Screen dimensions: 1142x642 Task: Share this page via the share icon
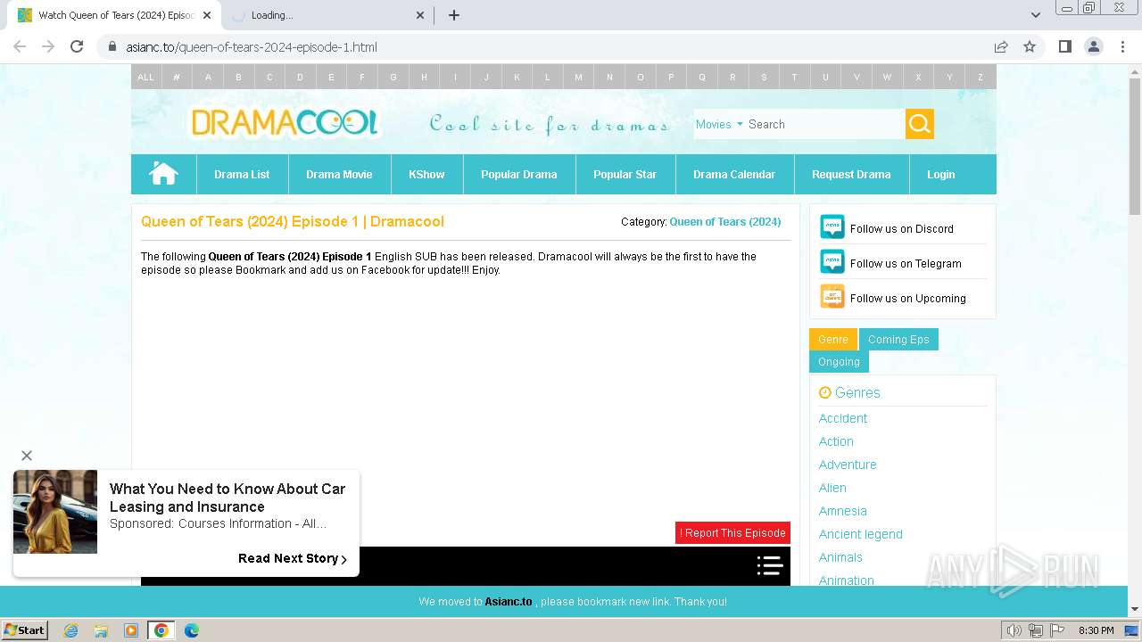pyautogui.click(x=1001, y=46)
